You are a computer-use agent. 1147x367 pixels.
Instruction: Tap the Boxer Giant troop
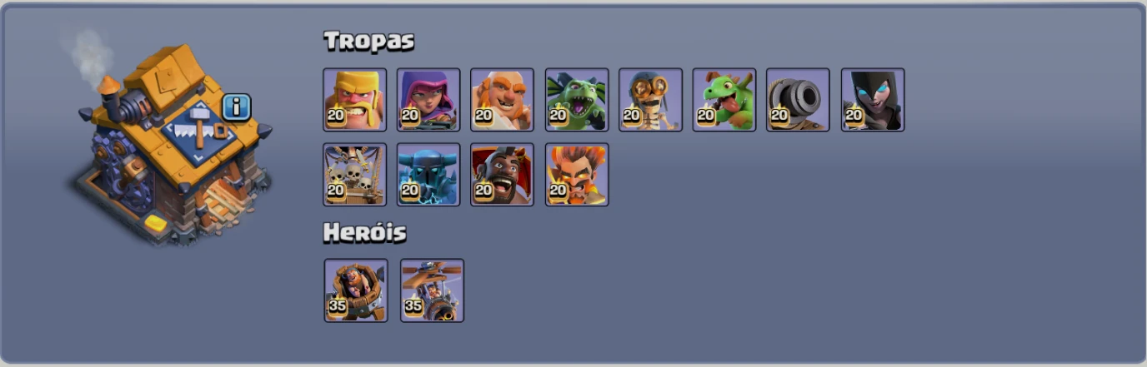[503, 100]
